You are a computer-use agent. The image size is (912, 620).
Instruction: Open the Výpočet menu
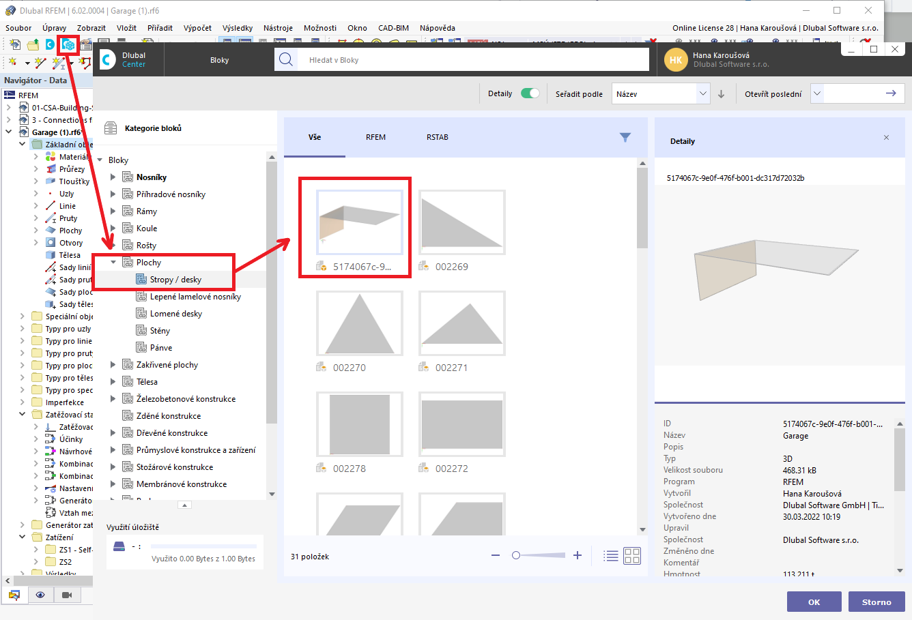(x=197, y=28)
